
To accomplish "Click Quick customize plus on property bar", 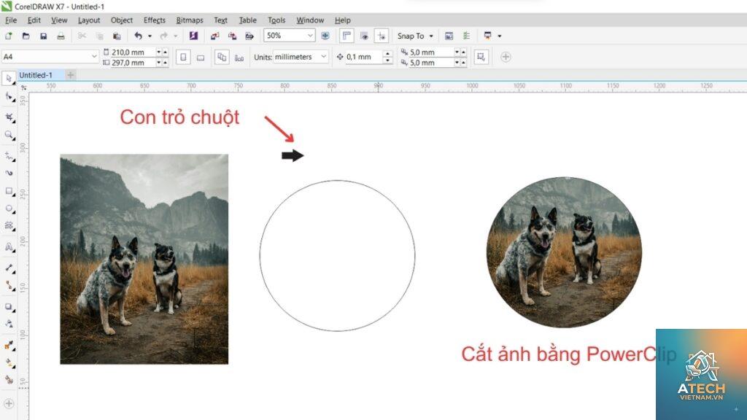I will pyautogui.click(x=506, y=57).
